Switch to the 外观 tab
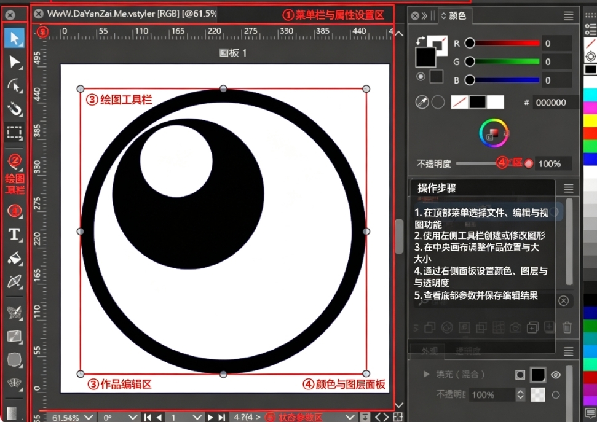Viewport: 597px width, 422px height. pyautogui.click(x=429, y=351)
